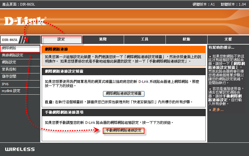Click the WIRELESS logo in the footer

(20, 149)
